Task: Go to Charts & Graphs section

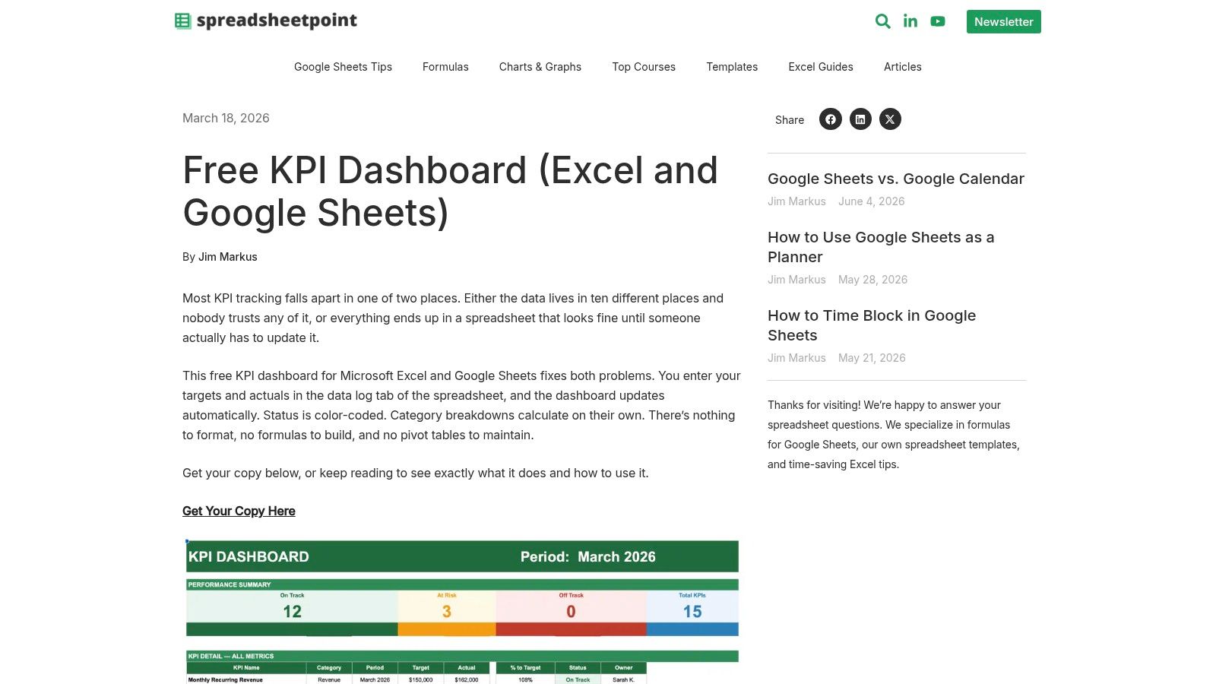Action: coord(540,67)
